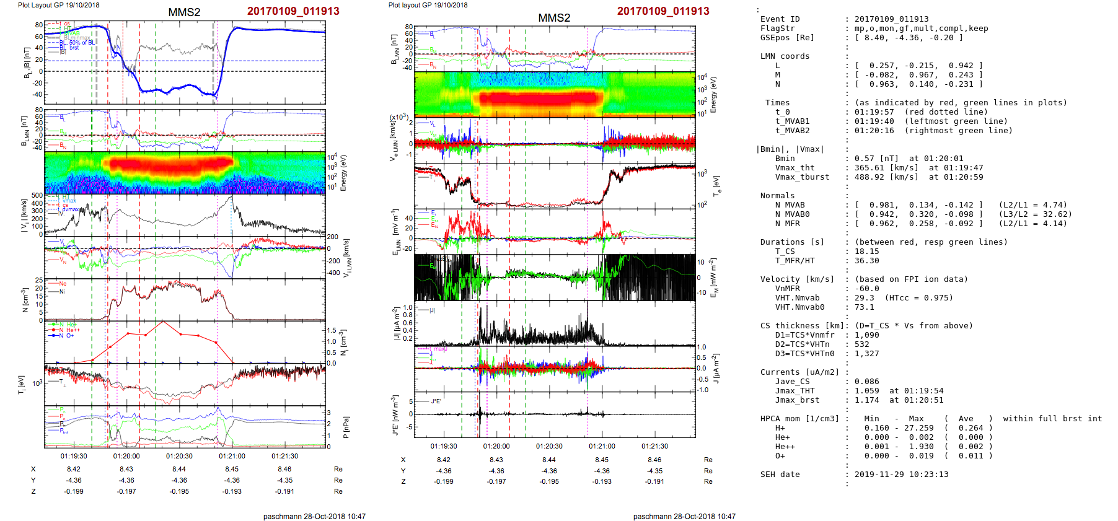Click the Jmax_brst current row
This screenshot has width=1118, height=521.
click(x=797, y=400)
